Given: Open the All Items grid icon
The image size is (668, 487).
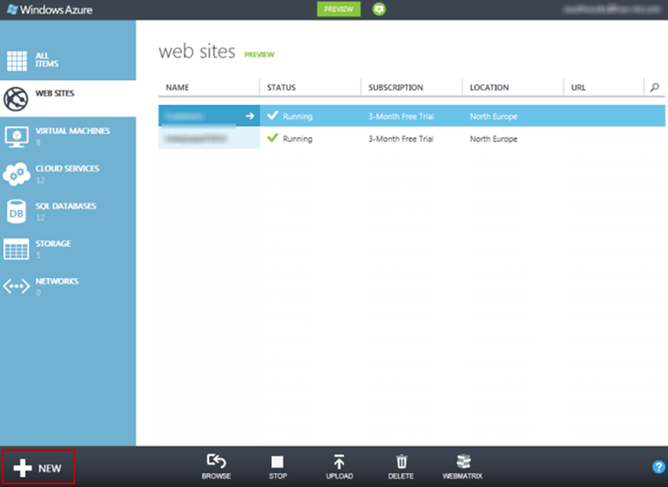Looking at the screenshot, I should 17,60.
